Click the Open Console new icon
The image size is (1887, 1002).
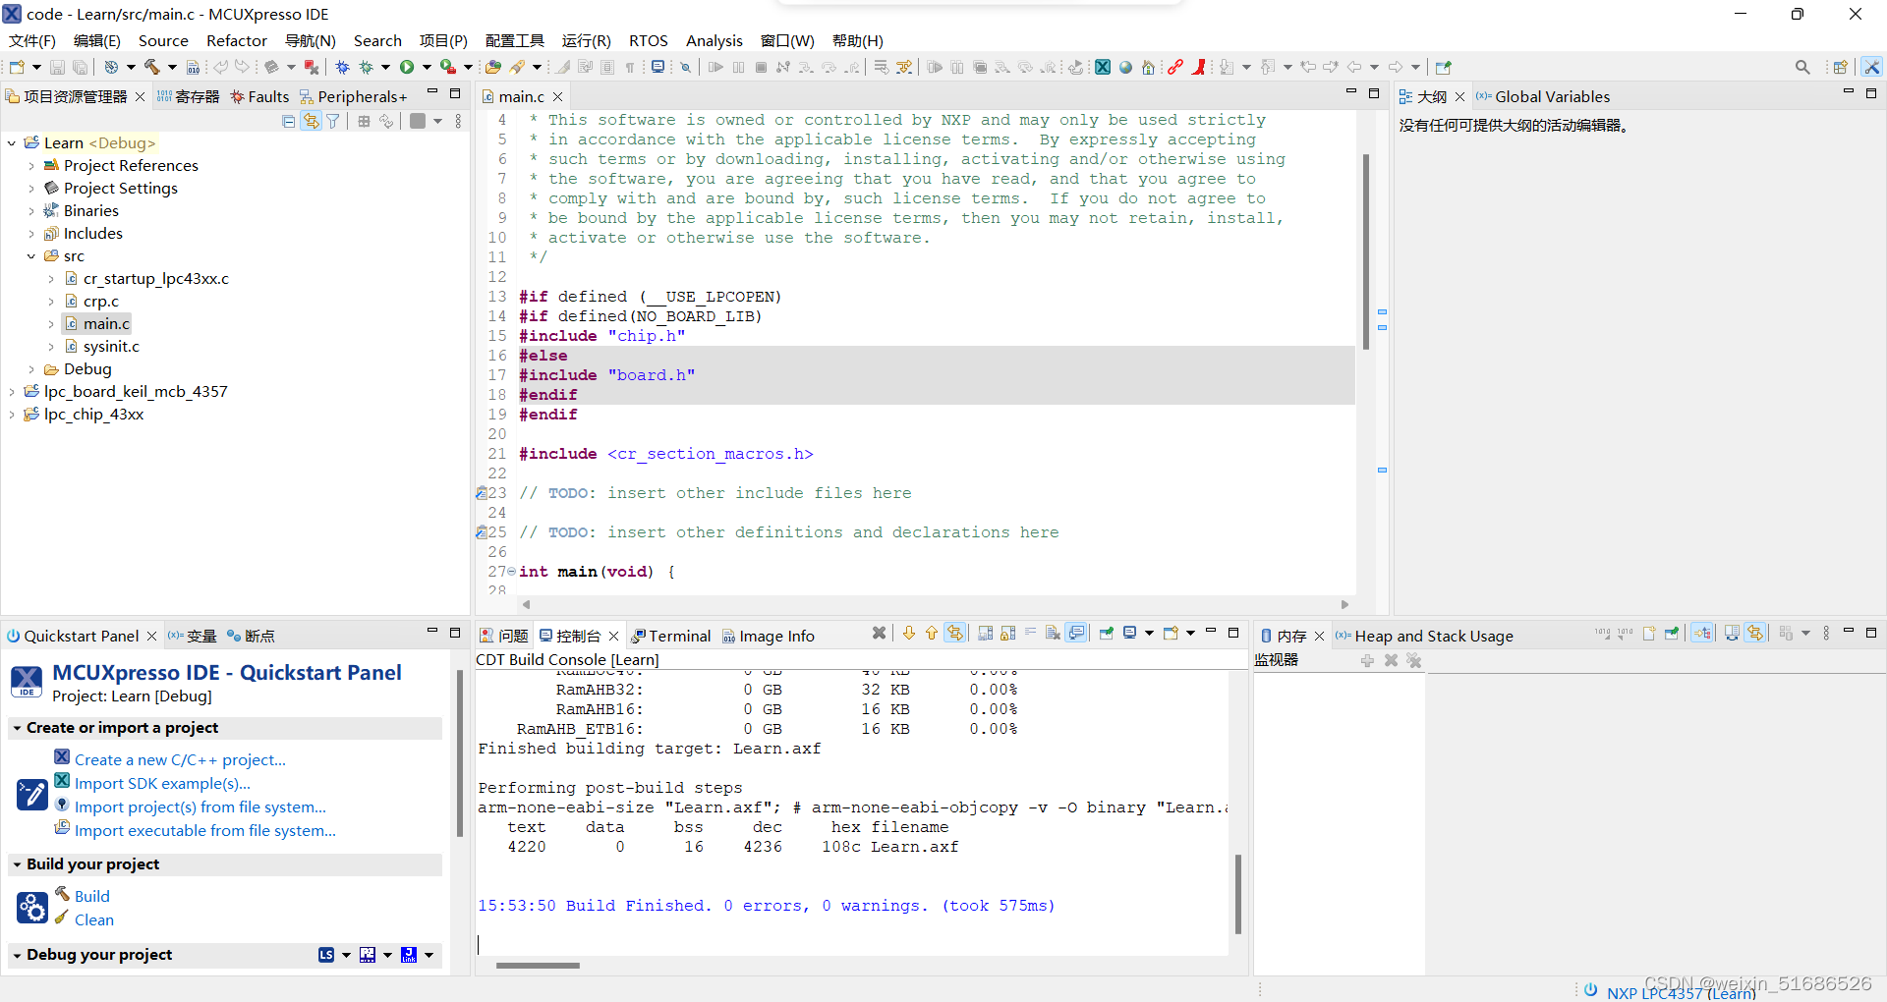(1171, 634)
